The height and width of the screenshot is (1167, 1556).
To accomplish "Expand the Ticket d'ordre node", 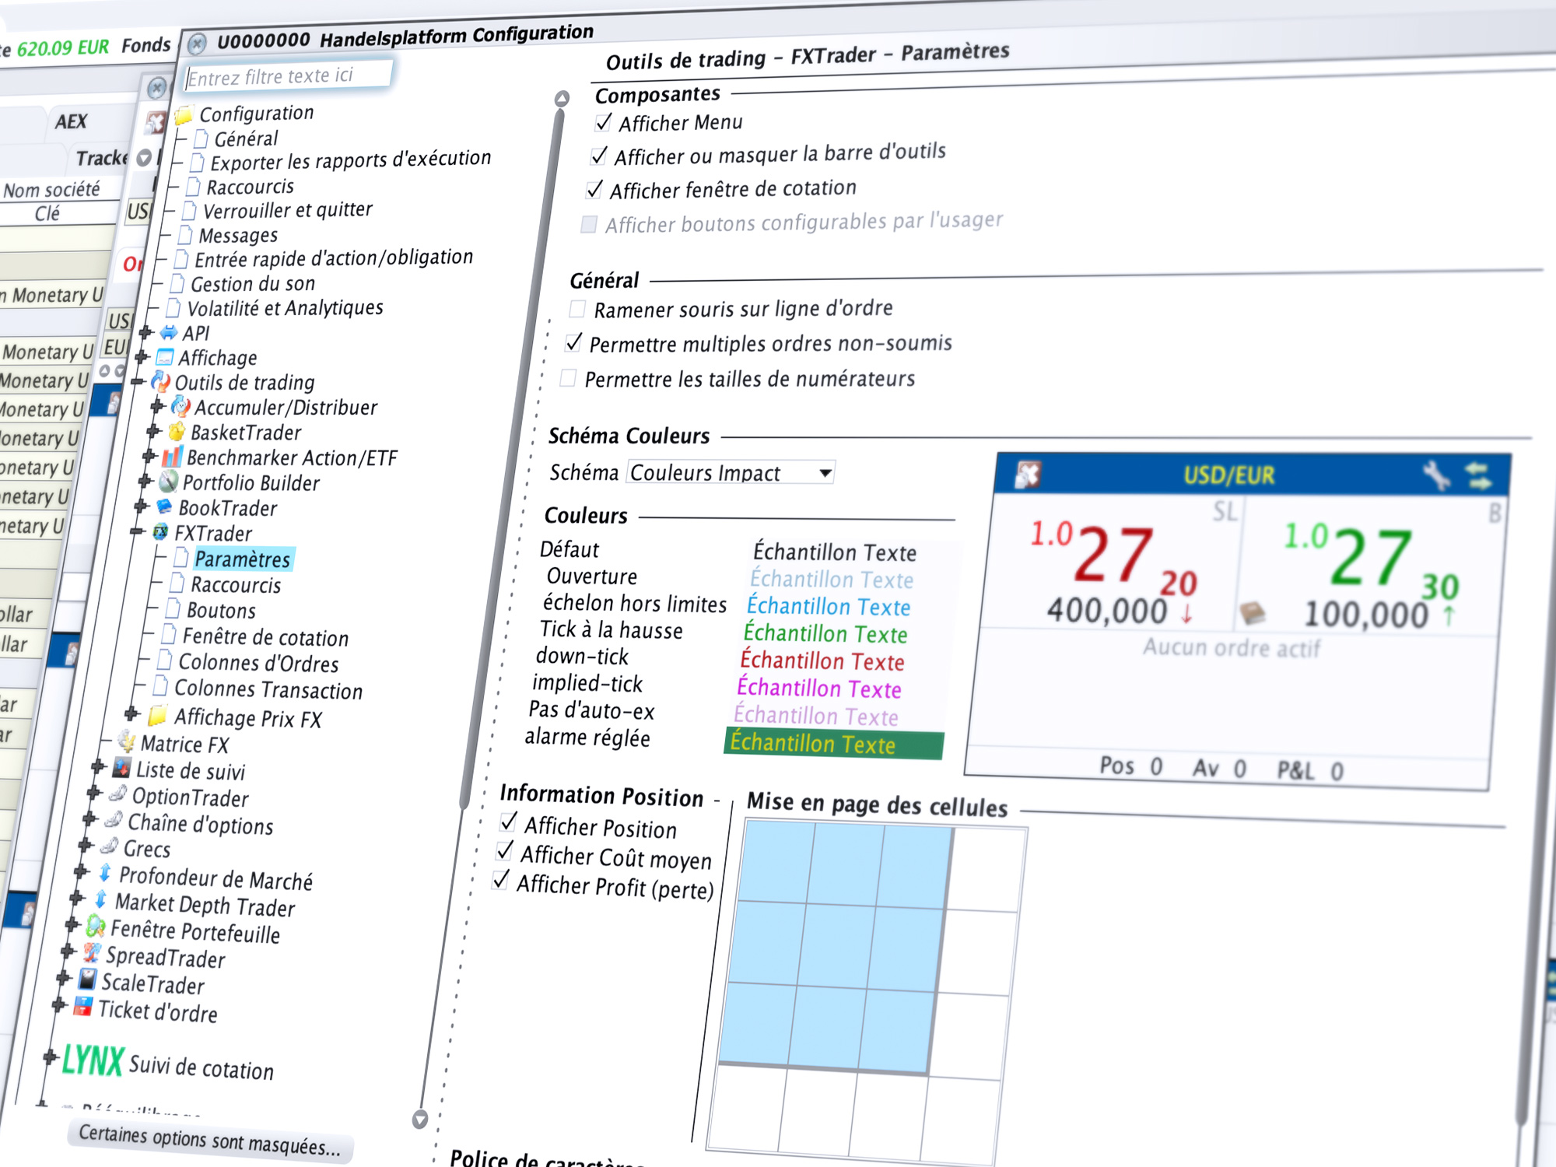I will (x=59, y=1004).
